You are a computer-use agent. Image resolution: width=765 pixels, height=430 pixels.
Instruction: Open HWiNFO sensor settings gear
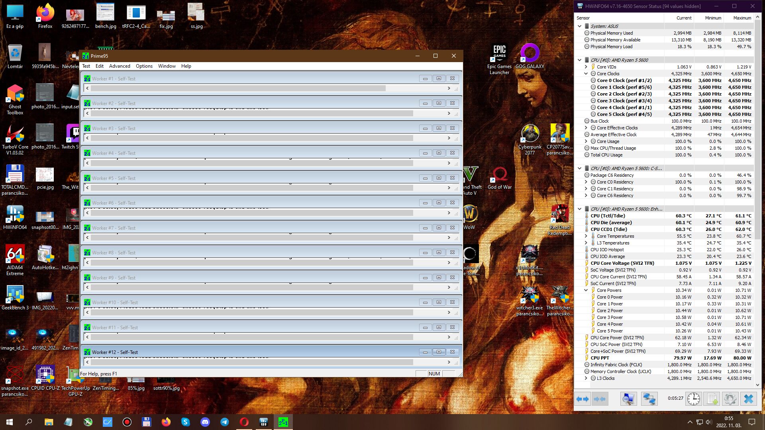click(730, 399)
